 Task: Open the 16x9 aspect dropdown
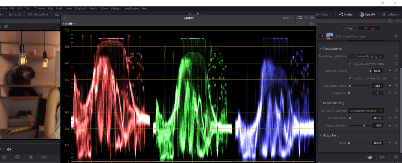tap(287, 18)
